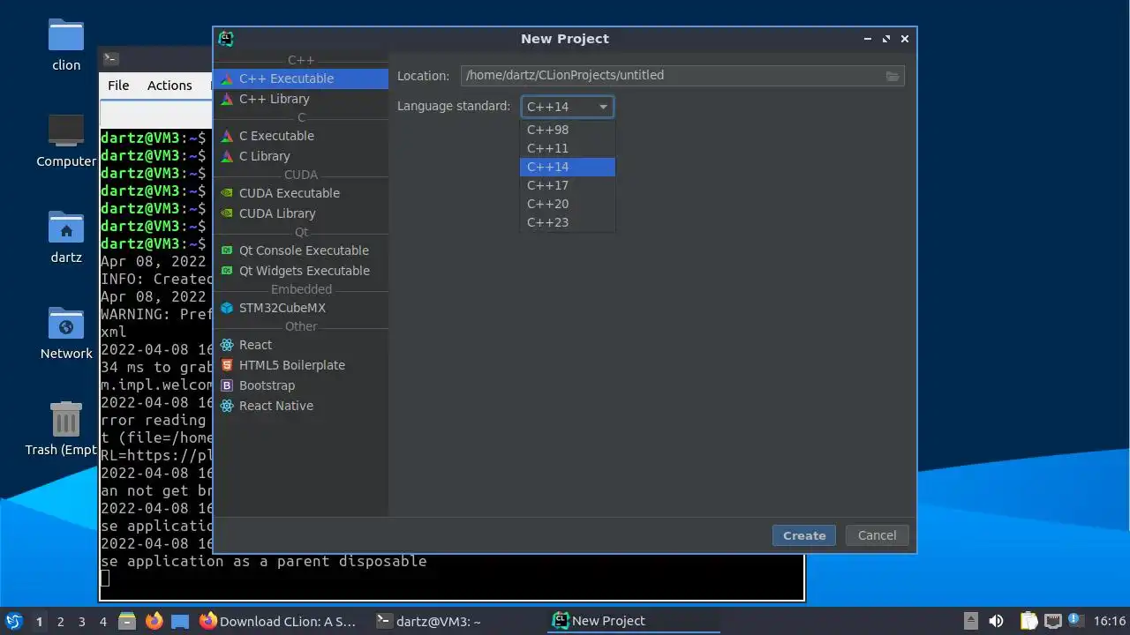Open the volume control tray icon
This screenshot has height=635, width=1130.
(x=996, y=621)
